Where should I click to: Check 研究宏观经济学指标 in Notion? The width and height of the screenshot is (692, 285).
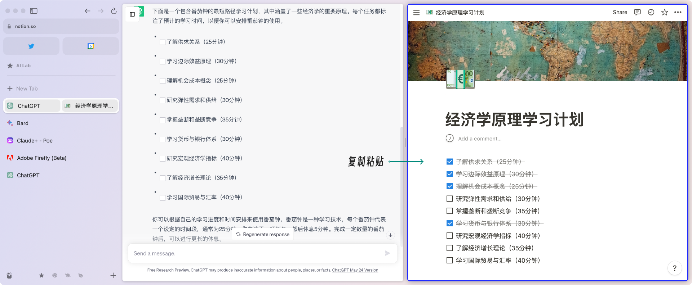[449, 236]
